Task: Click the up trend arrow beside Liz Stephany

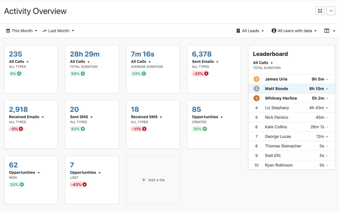Action: coord(327,108)
